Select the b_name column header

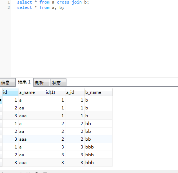[x=98, y=92]
